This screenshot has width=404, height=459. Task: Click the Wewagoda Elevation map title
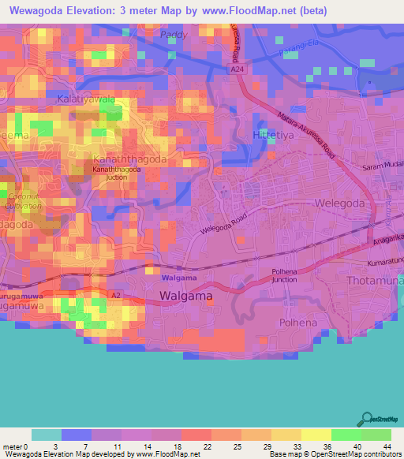pos(168,10)
